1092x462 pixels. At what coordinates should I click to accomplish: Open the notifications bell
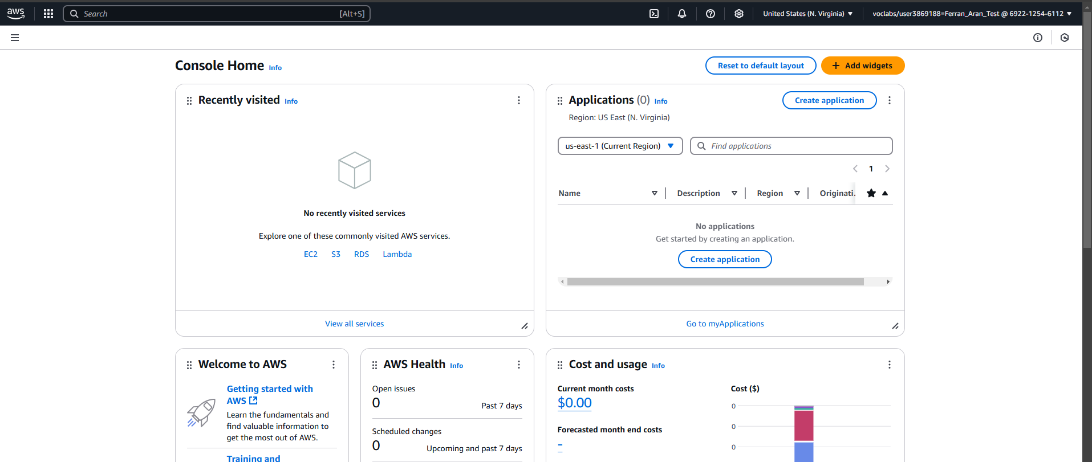coord(682,14)
